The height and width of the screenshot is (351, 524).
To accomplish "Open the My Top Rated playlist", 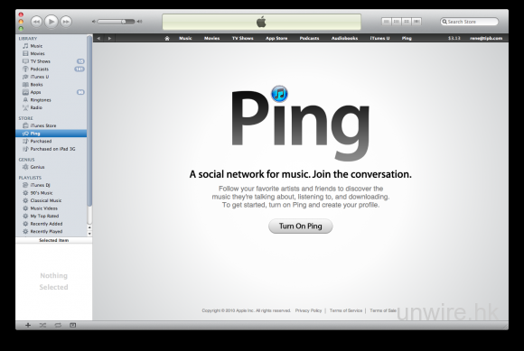I will click(x=51, y=216).
